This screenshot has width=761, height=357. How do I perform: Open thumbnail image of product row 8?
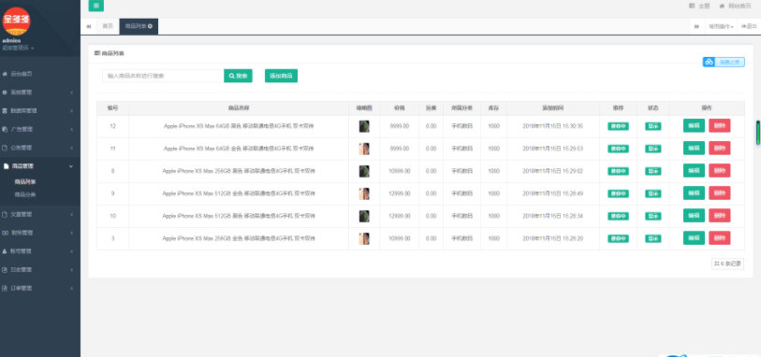tap(364, 171)
